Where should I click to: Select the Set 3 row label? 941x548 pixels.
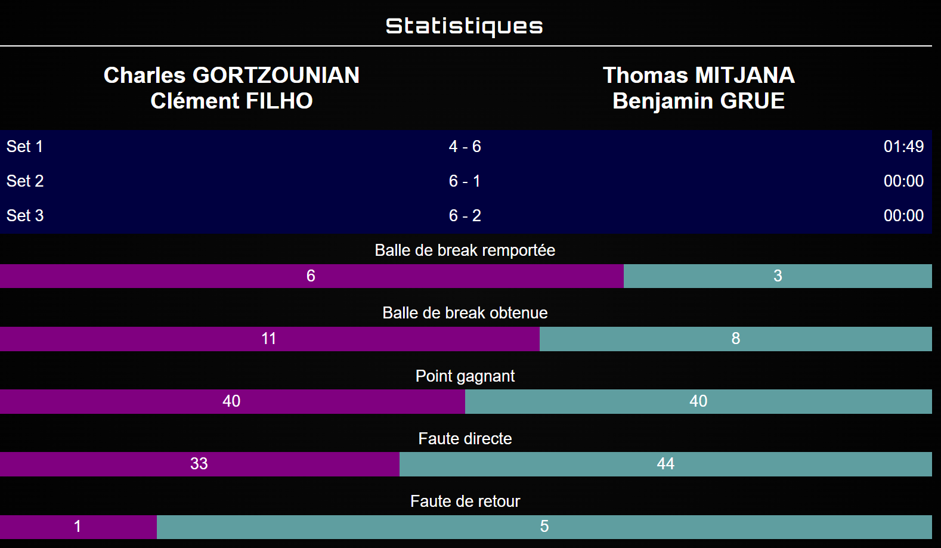[x=25, y=216]
